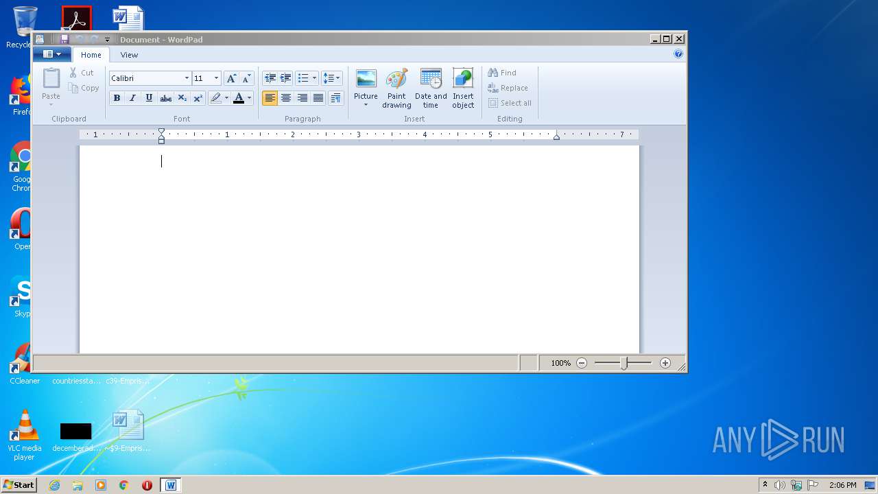
Task: Click into the document text area
Action: pos(359,249)
